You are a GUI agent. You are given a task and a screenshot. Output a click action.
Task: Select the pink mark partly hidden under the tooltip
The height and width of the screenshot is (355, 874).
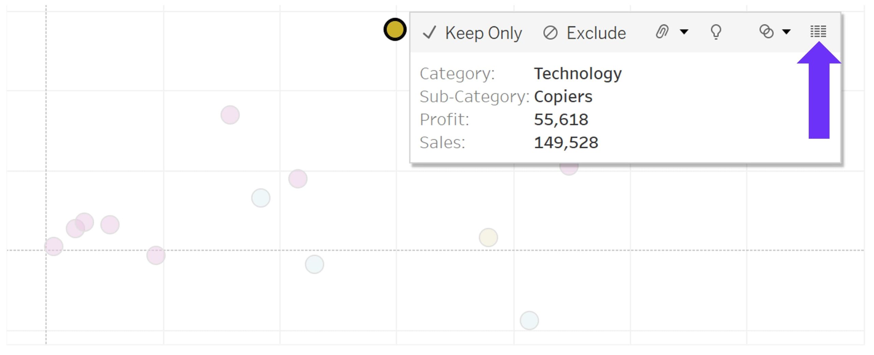569,169
